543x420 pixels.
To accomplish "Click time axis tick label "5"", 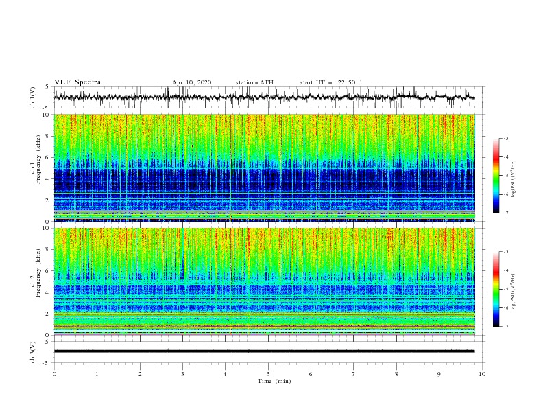I will 268,374.
